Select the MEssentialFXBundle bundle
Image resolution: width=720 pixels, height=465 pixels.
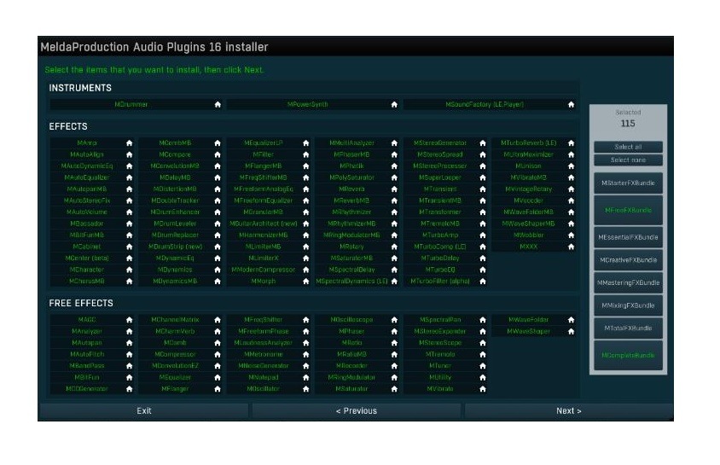(x=628, y=237)
